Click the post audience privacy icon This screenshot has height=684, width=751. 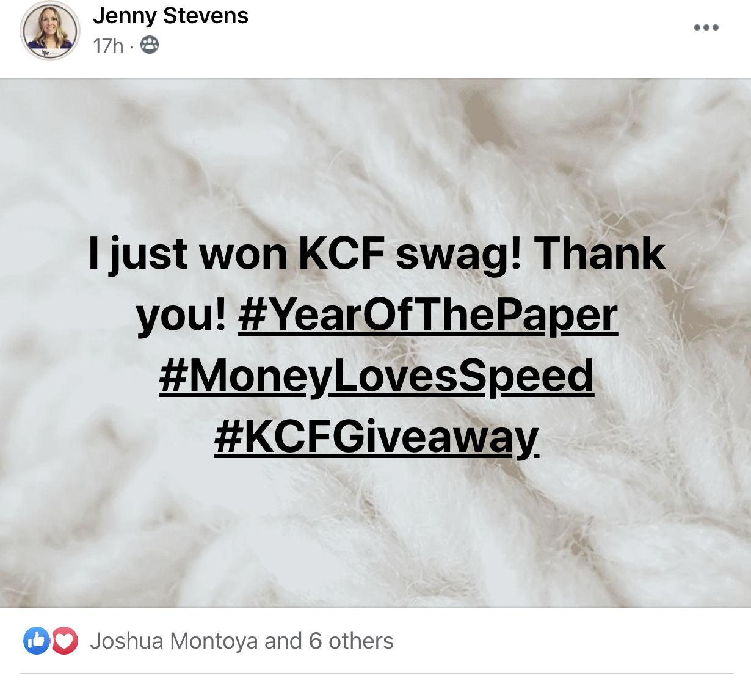coord(150,45)
